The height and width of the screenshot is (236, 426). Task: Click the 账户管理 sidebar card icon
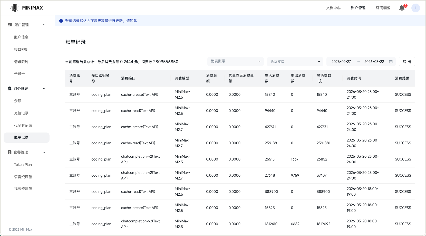coord(10,25)
